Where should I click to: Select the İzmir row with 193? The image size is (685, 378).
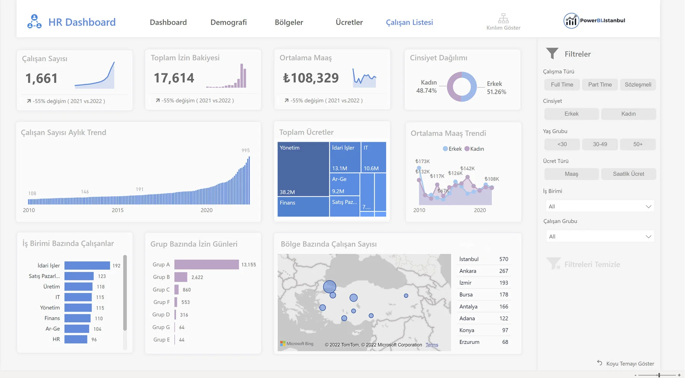pyautogui.click(x=483, y=283)
